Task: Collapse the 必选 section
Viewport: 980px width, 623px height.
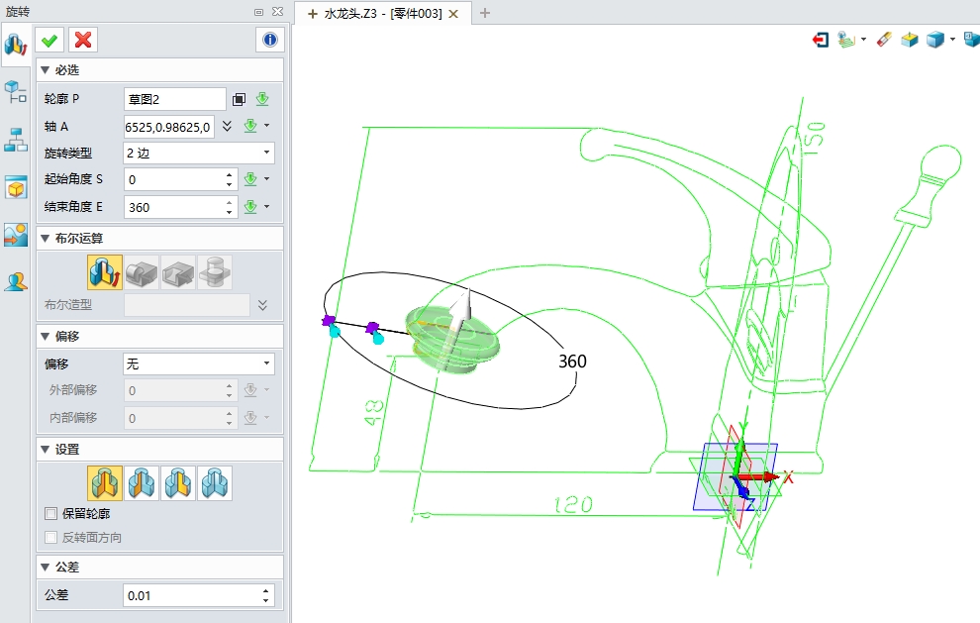Action: pos(45,70)
